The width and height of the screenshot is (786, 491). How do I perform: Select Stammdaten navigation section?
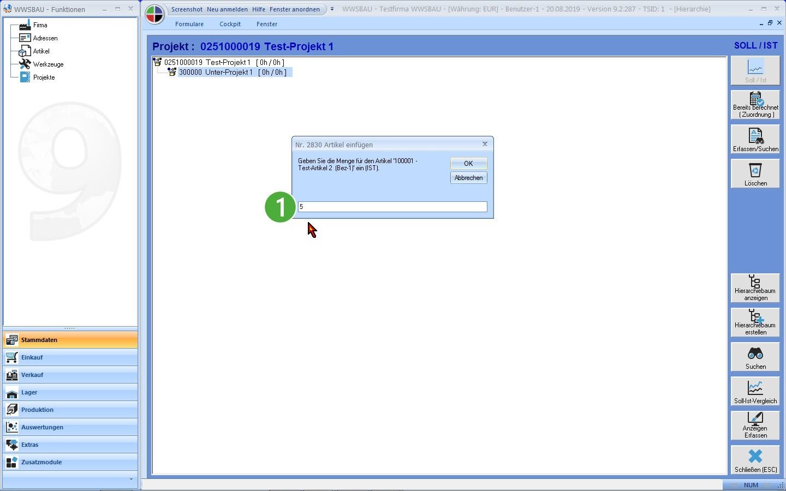click(70, 340)
